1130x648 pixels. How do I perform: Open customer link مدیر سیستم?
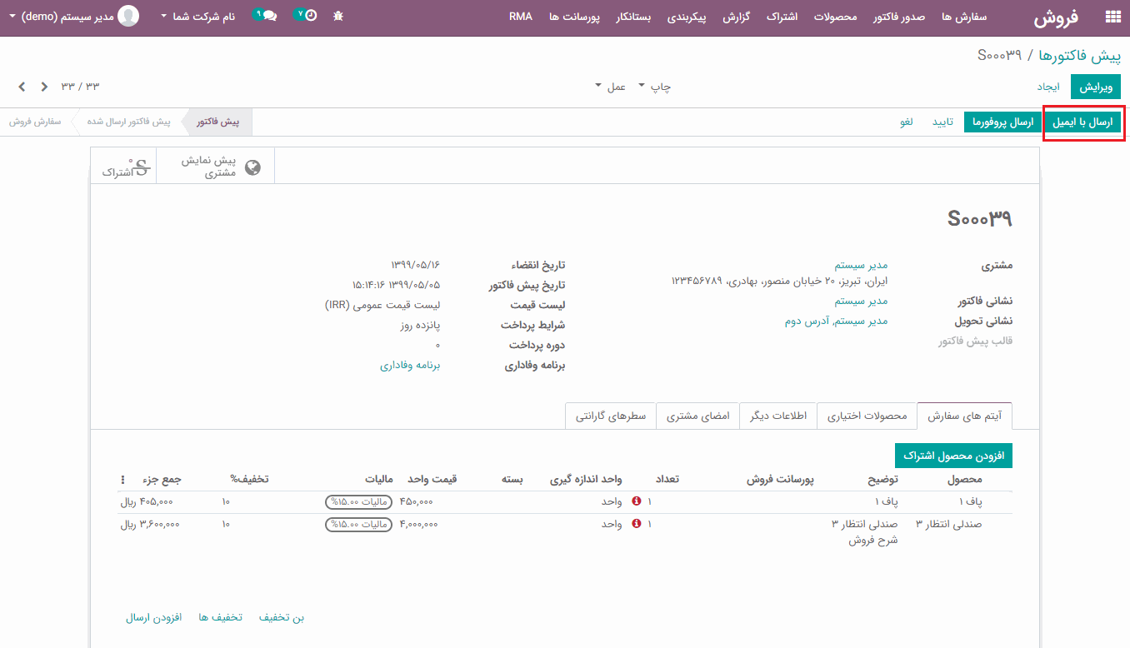click(x=861, y=266)
